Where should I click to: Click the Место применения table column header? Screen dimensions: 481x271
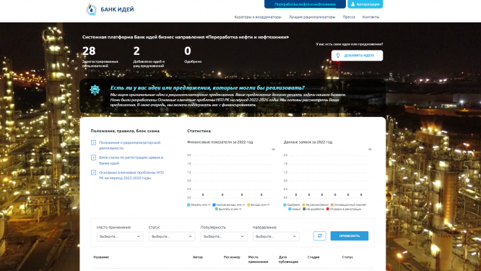258,259
